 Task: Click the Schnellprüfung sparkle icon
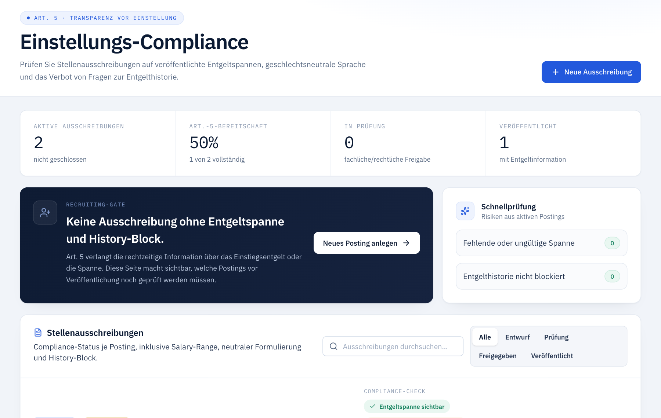[465, 211]
